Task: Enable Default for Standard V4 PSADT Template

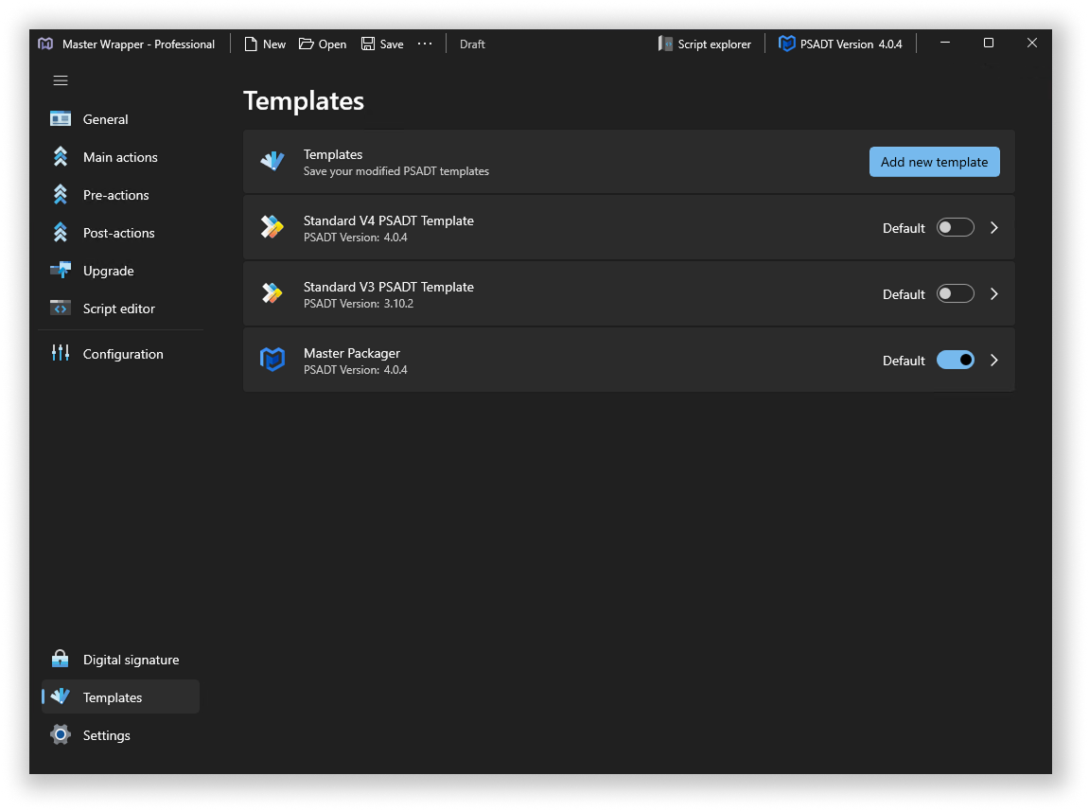Action: (955, 228)
